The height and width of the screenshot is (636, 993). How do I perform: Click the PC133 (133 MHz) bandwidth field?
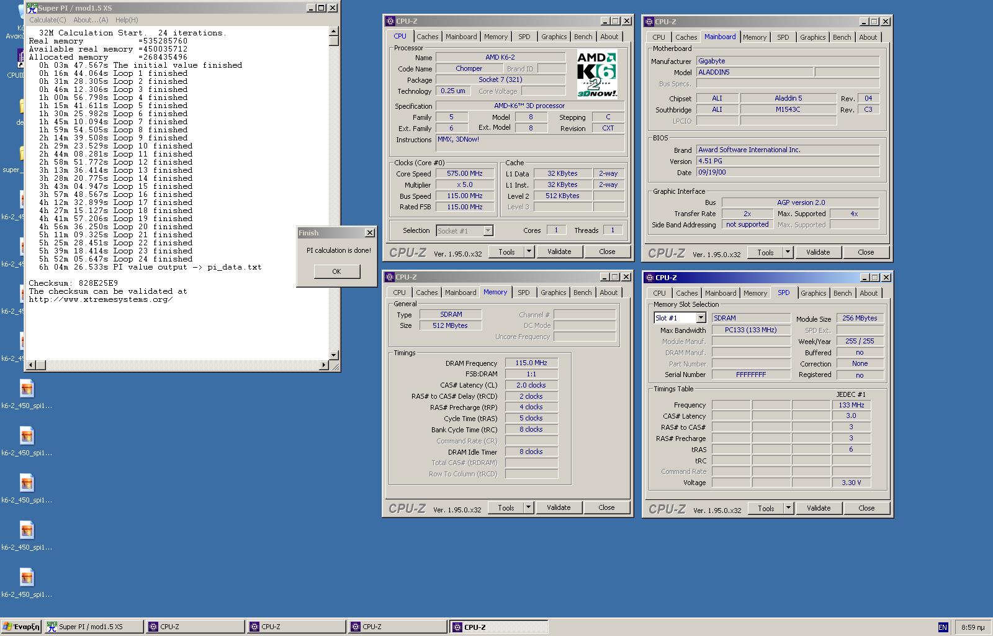click(x=751, y=330)
